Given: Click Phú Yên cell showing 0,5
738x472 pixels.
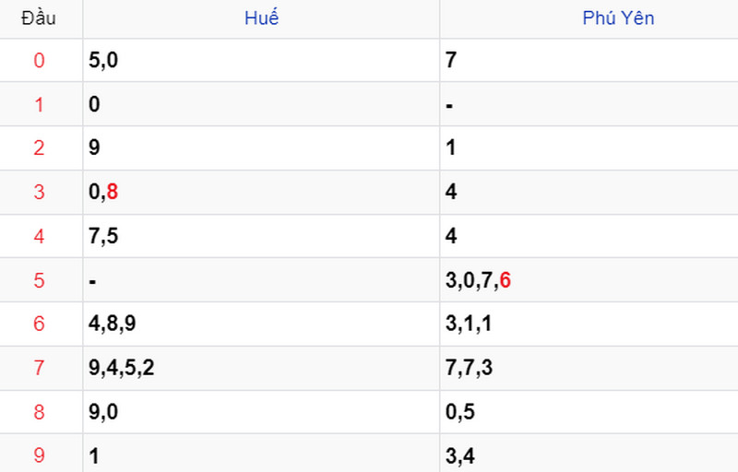Looking at the screenshot, I should [589, 412].
